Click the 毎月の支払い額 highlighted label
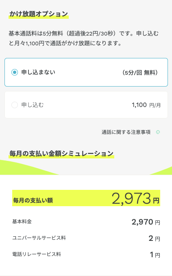The image size is (172, 276). click(33, 200)
